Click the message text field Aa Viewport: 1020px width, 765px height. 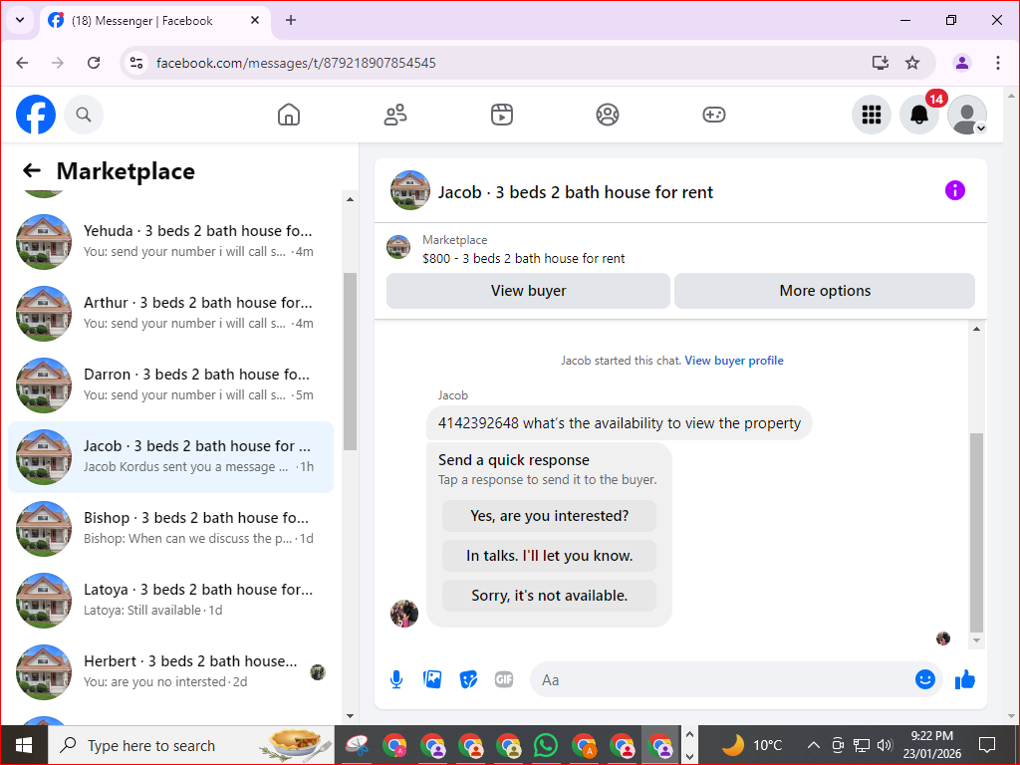722,679
